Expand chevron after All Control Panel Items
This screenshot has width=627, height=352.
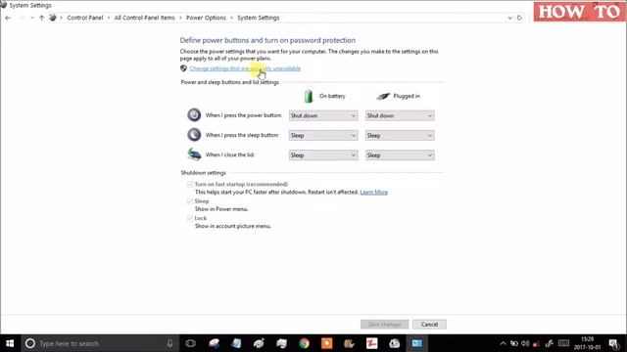[x=180, y=18]
